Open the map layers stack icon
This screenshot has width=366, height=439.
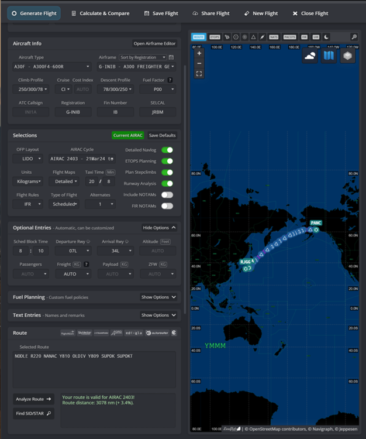coord(348,56)
